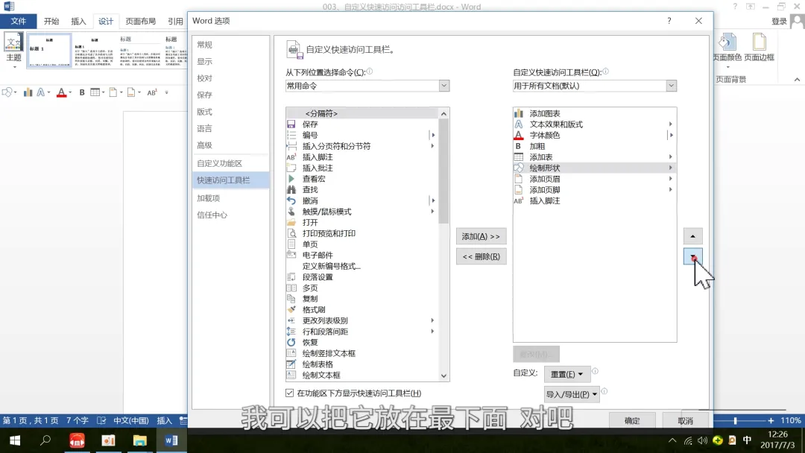Click the Undo arrow icon in list
Viewport: 805px width, 453px height.
291,200
